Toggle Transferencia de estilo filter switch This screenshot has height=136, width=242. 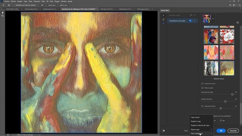coord(191,20)
